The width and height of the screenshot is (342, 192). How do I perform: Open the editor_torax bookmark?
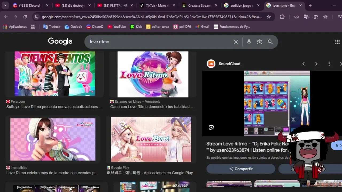point(158,27)
